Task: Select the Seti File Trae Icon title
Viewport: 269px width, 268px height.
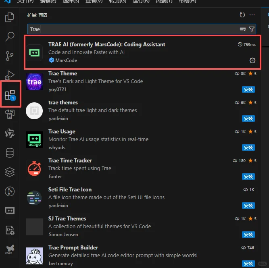Action: [x=70, y=190]
